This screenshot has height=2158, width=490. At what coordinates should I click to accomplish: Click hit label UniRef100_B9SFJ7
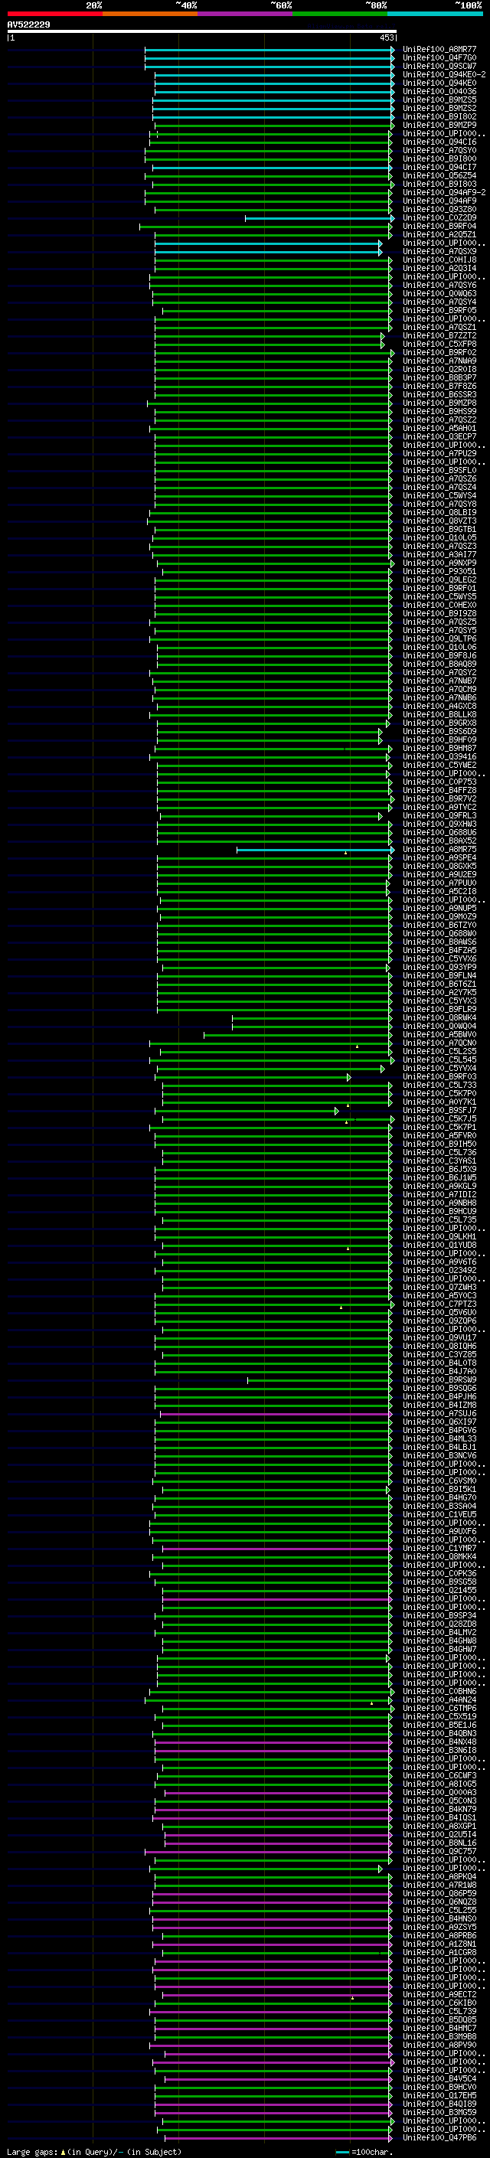(x=439, y=1111)
